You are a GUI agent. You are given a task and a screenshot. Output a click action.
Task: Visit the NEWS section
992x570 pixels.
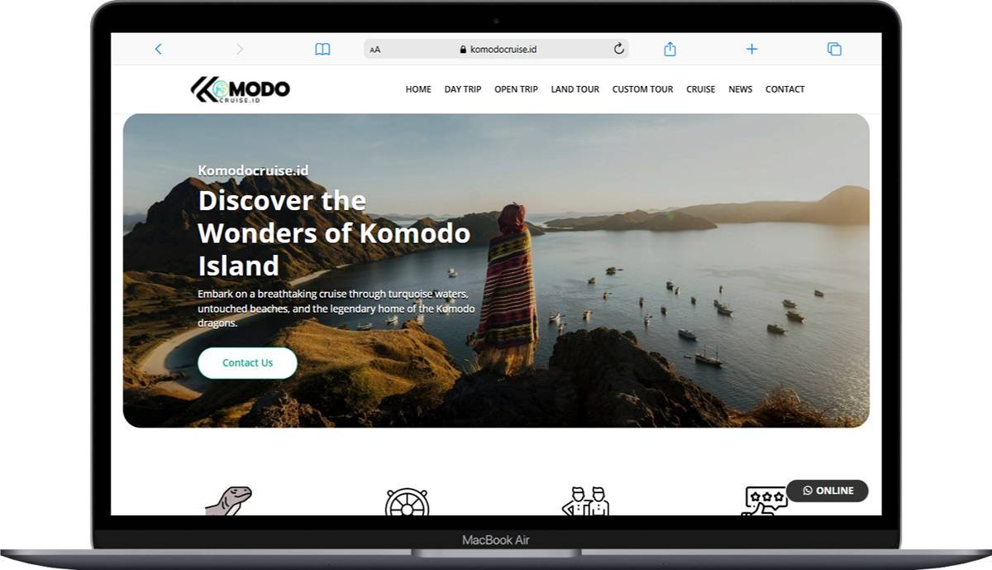click(741, 89)
